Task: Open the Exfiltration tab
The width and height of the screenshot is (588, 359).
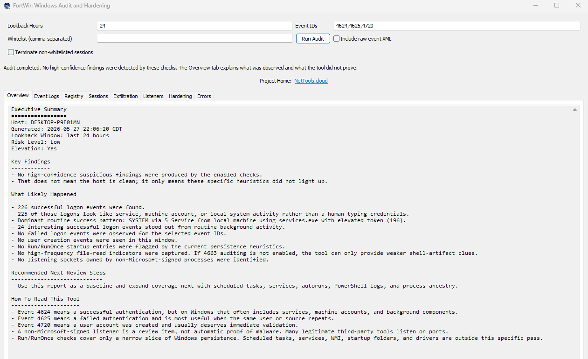Action: [125, 96]
